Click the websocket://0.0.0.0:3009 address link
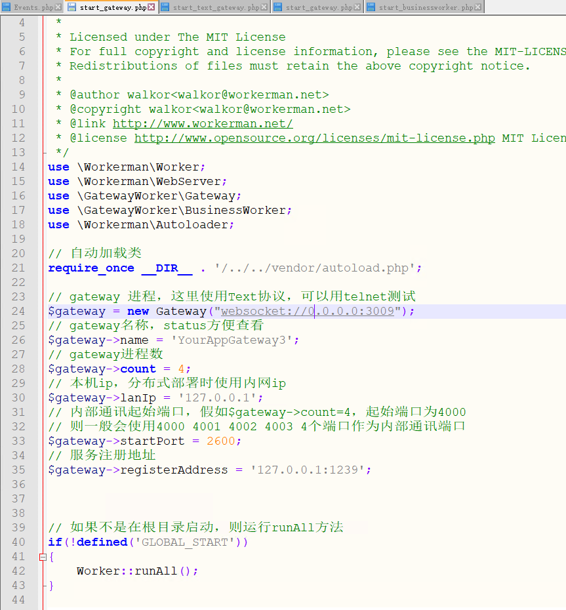Viewport: 566px width, 610px height. click(308, 311)
